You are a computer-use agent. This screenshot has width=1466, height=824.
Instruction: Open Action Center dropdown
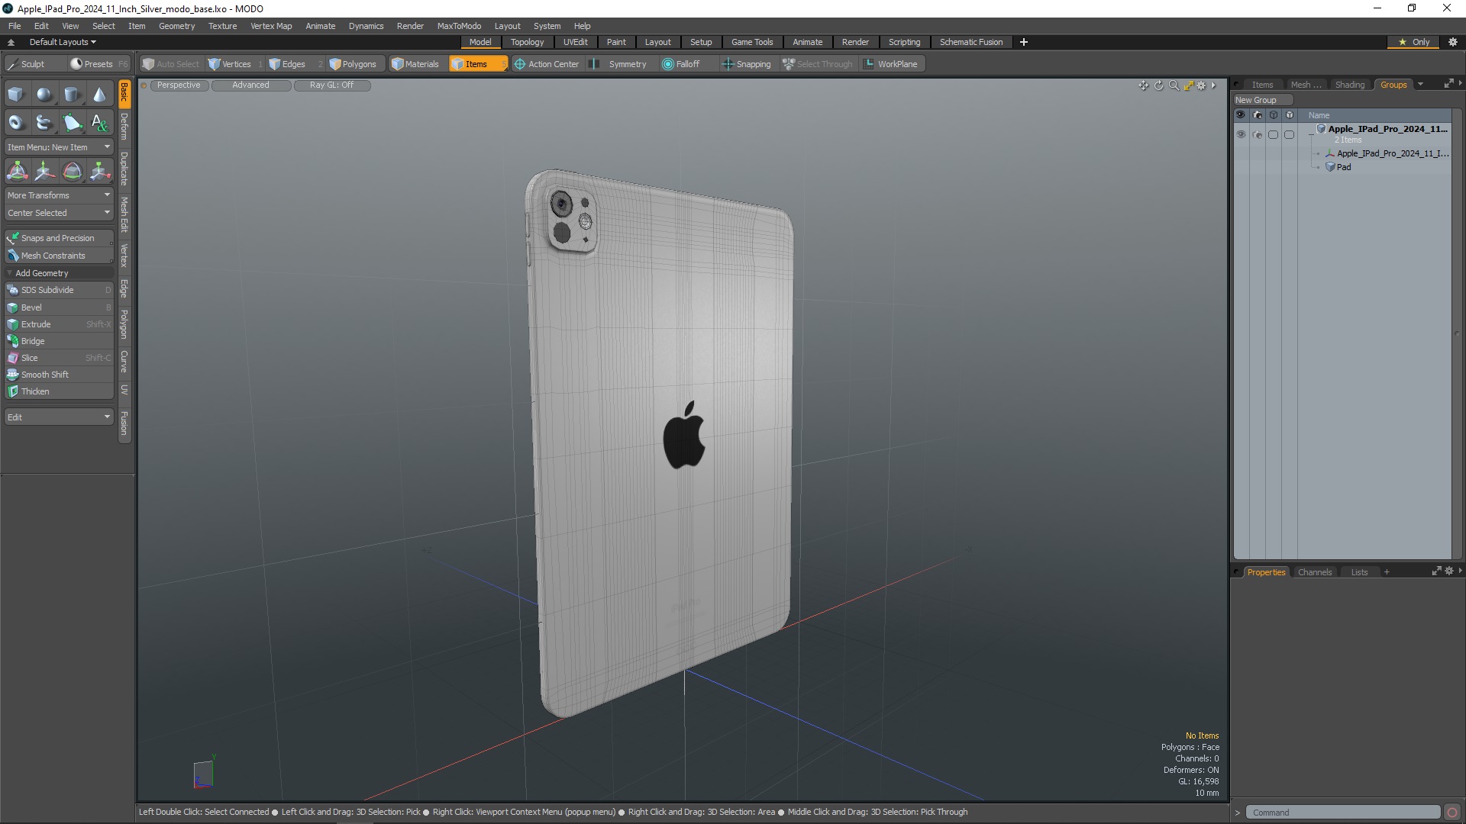click(x=547, y=64)
